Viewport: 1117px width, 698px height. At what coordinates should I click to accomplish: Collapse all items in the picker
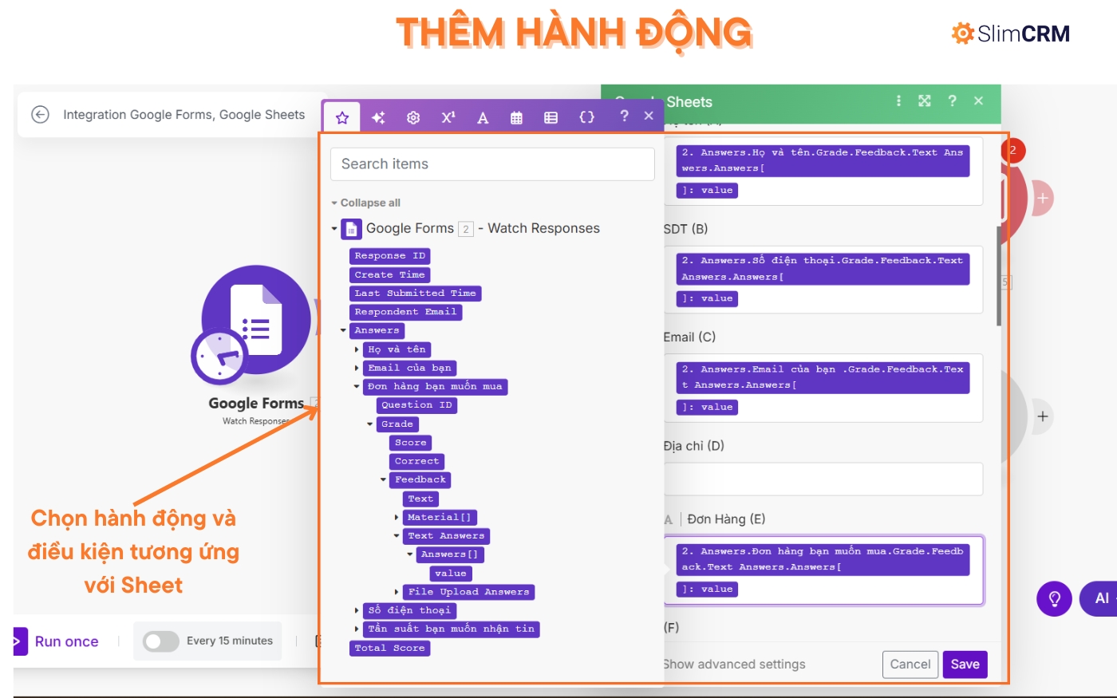(x=366, y=203)
